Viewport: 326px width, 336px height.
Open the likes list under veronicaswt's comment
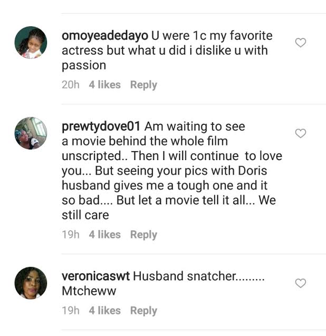coord(104,311)
